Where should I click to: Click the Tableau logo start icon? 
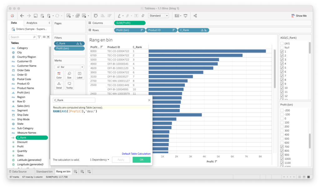[x=12, y=16]
